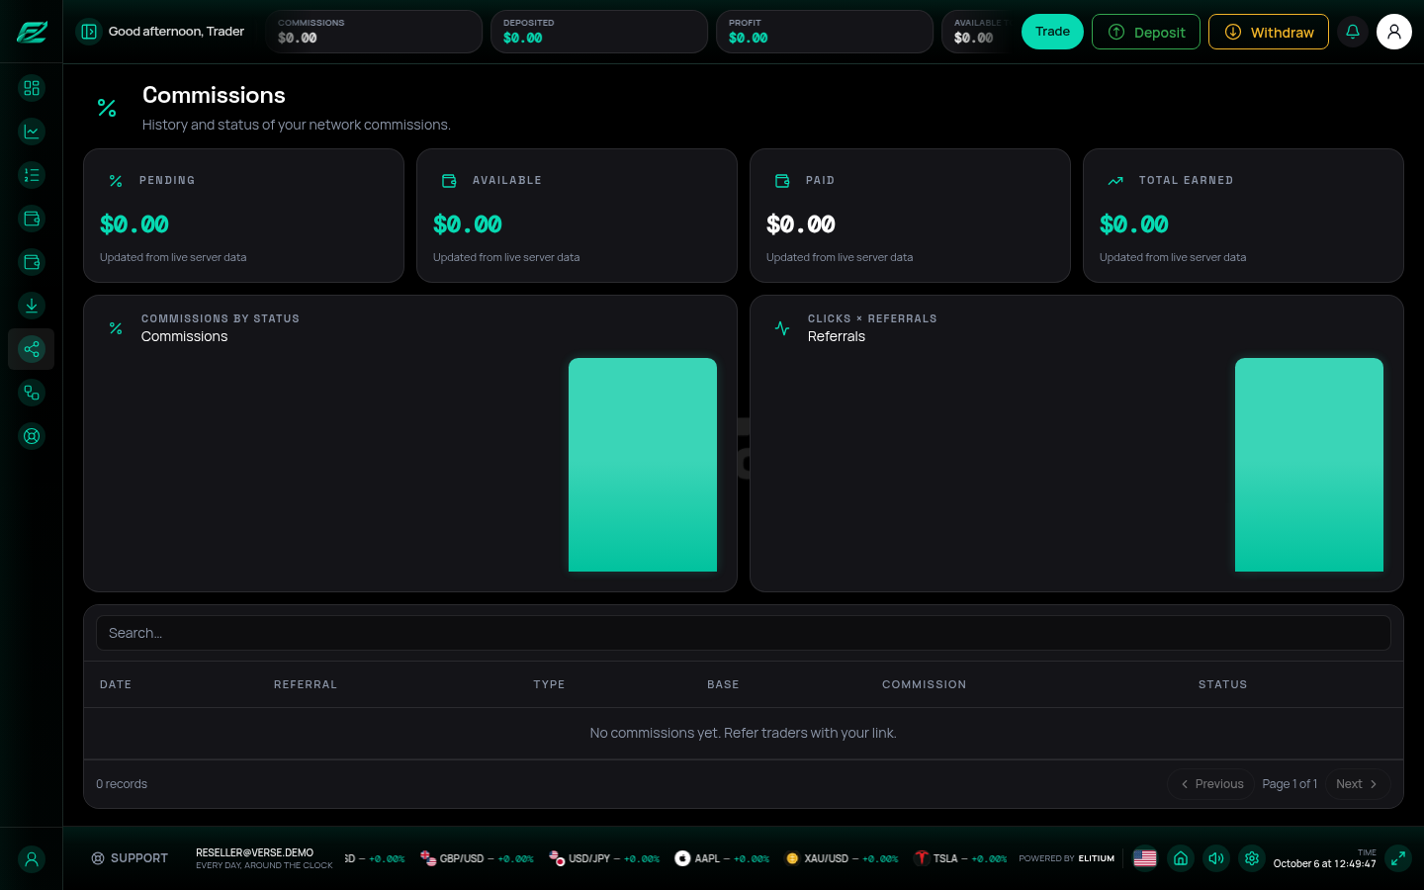
Task: Click the Trade button
Action: coord(1052,32)
